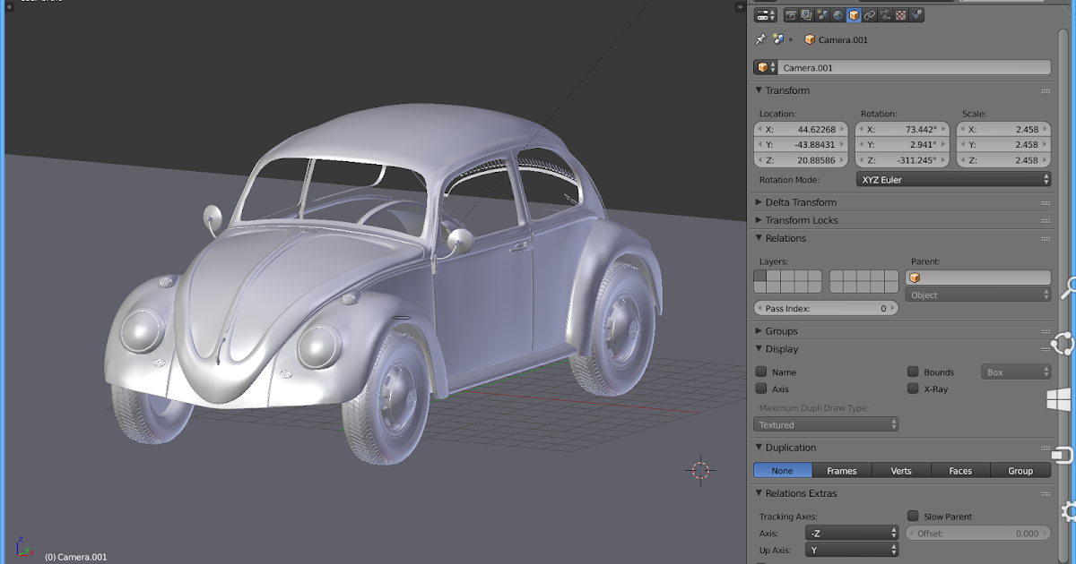Switch to Render Layers properties icon

(806, 15)
